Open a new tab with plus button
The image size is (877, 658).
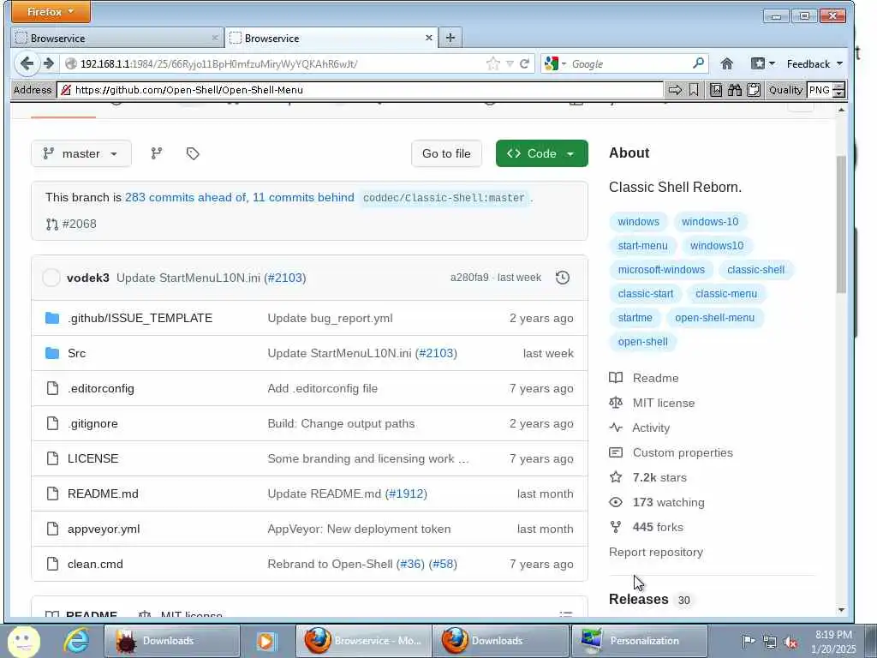tap(450, 38)
